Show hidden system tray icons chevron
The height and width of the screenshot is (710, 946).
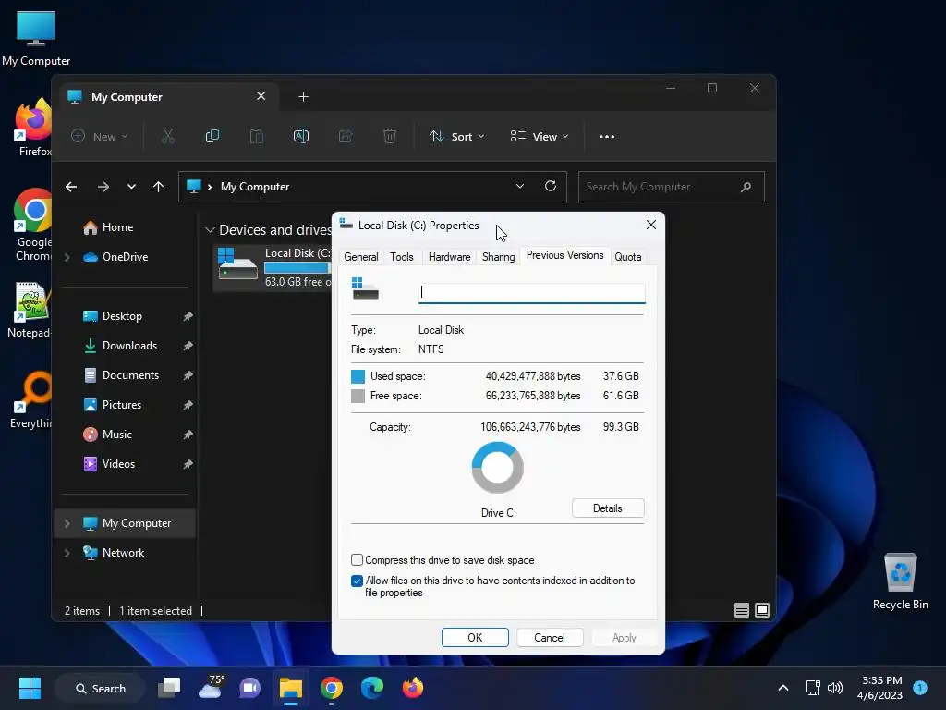783,688
